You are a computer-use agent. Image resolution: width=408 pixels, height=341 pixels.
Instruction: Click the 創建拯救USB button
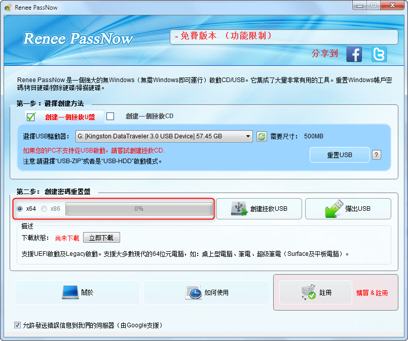259,209
